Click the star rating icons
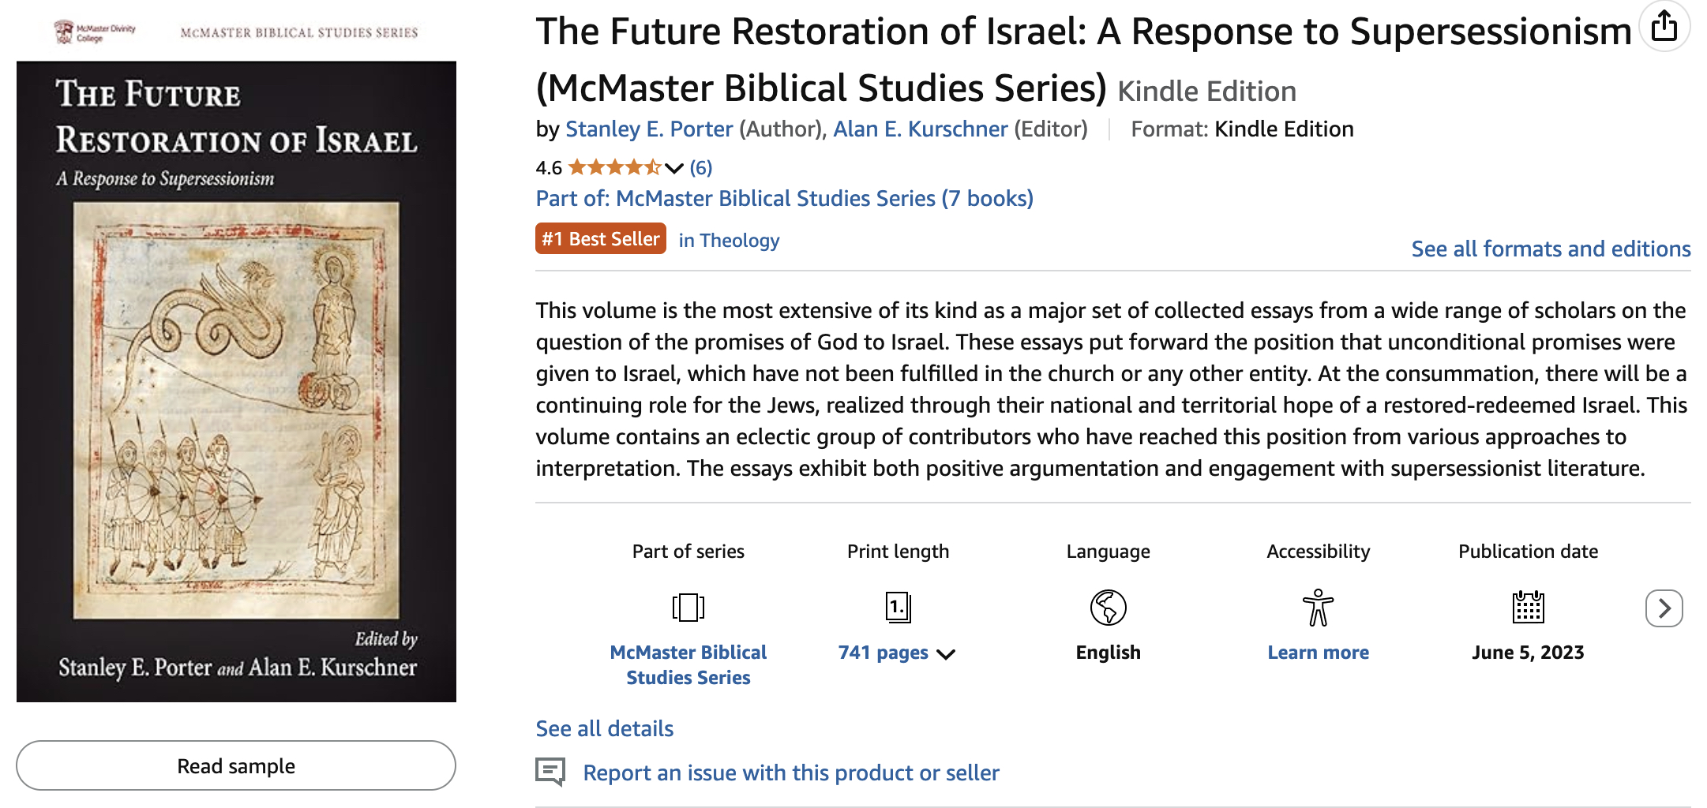Image resolution: width=1707 pixels, height=808 pixels. click(614, 167)
